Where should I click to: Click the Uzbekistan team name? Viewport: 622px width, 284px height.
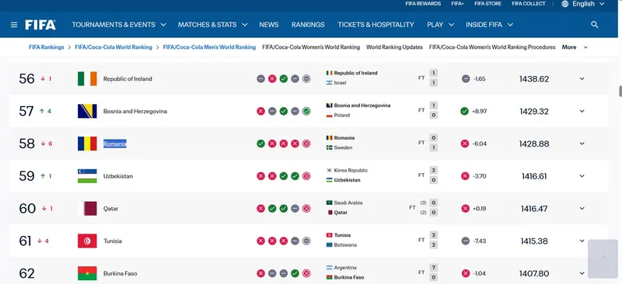pyautogui.click(x=118, y=176)
